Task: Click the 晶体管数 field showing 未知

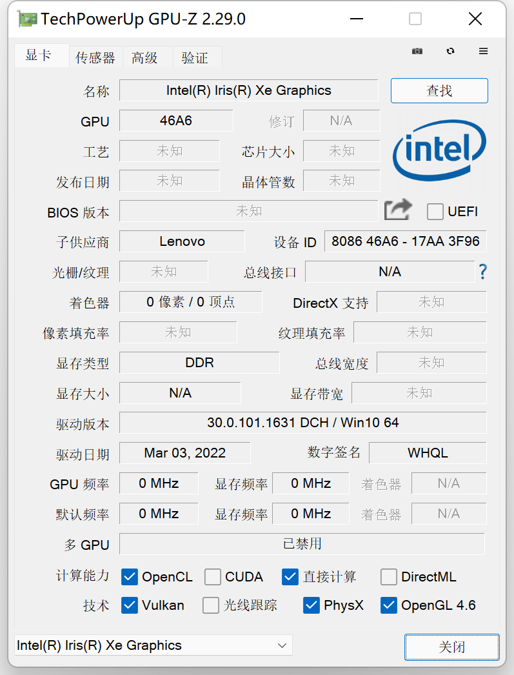Action: pyautogui.click(x=342, y=181)
